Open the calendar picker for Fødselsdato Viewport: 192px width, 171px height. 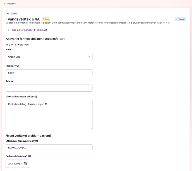pyautogui.click(x=25, y=164)
